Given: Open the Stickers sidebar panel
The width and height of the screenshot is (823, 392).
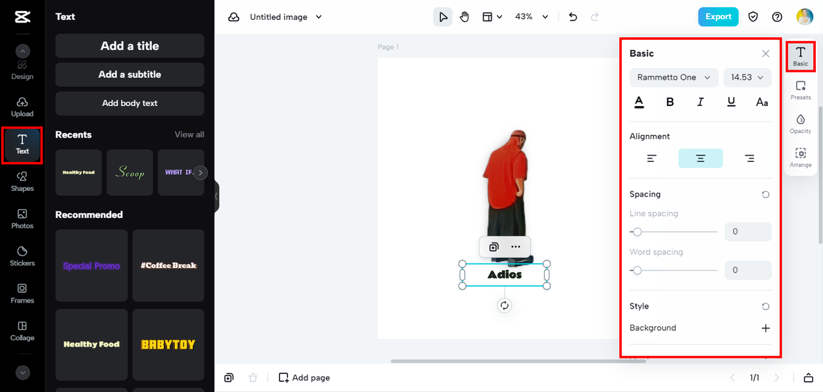Looking at the screenshot, I should click(x=23, y=256).
